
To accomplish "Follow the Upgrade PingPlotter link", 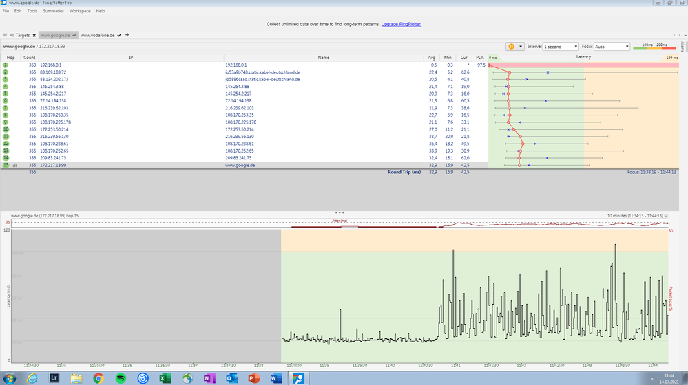I will tap(401, 24).
